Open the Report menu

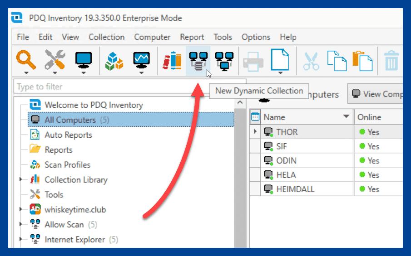tap(192, 37)
